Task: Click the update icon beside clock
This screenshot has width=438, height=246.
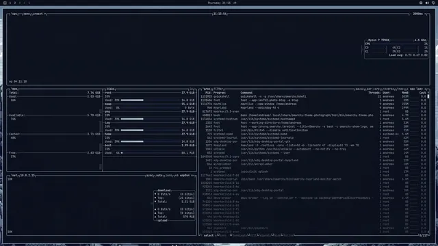Action: point(235,3)
